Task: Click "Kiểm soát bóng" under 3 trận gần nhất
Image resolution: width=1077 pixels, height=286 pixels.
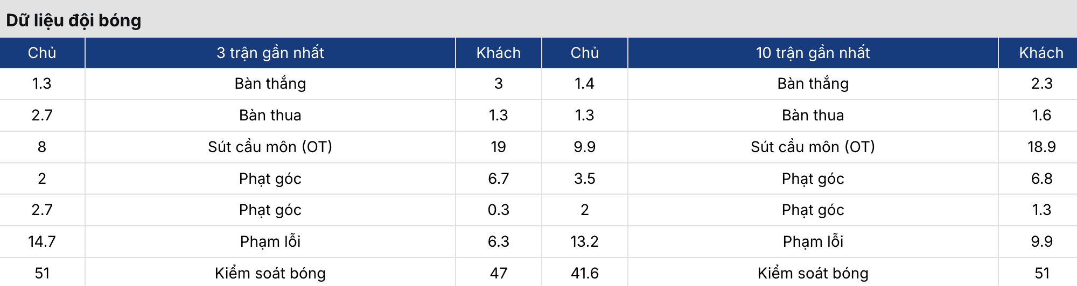Action: click(x=270, y=273)
